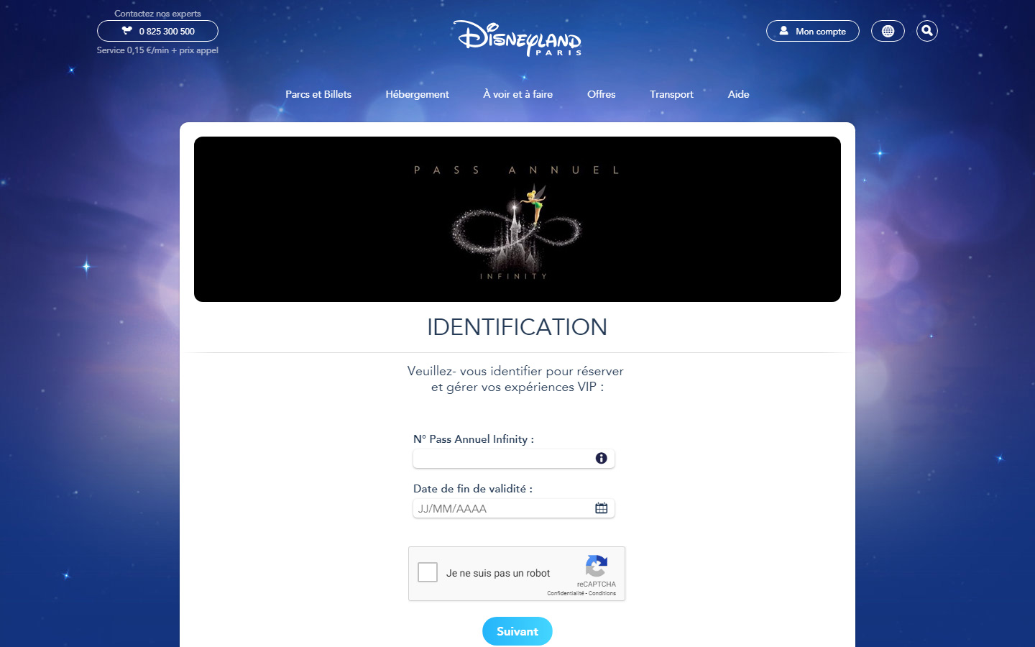Expand the Offres menu

click(x=602, y=94)
